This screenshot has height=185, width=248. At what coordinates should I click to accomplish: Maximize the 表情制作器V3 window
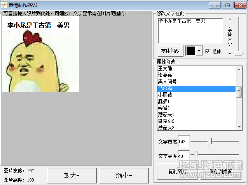[227, 5]
